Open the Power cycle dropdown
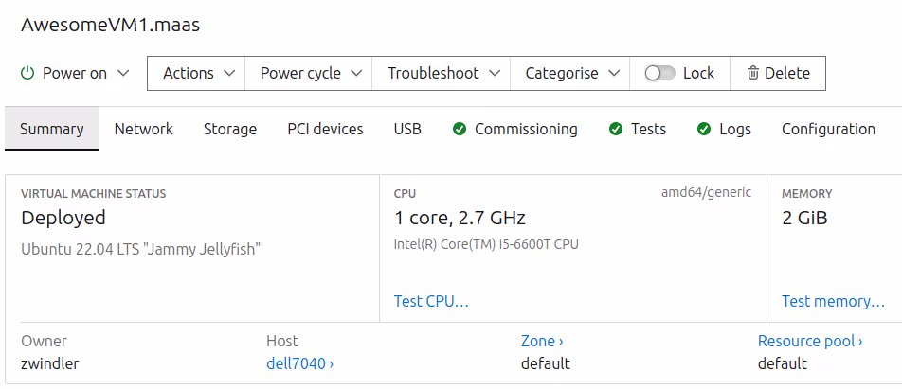Viewport: 902px width, 389px height. [x=309, y=73]
